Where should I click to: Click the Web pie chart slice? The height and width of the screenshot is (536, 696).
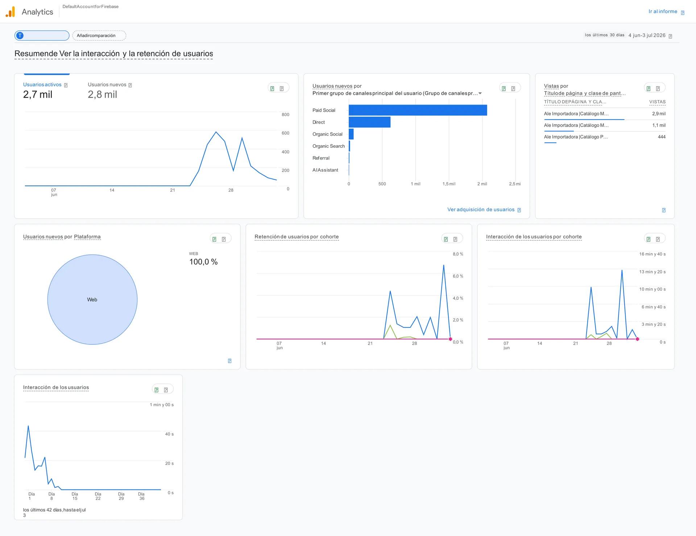tap(92, 300)
